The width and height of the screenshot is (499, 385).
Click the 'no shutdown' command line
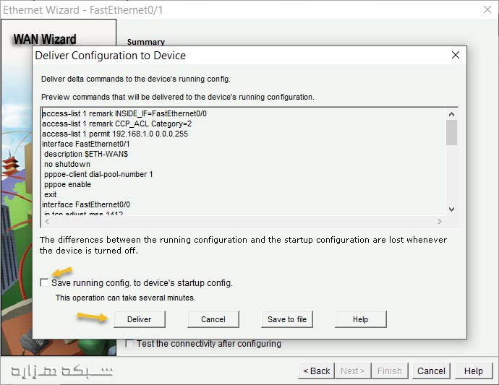coord(67,165)
